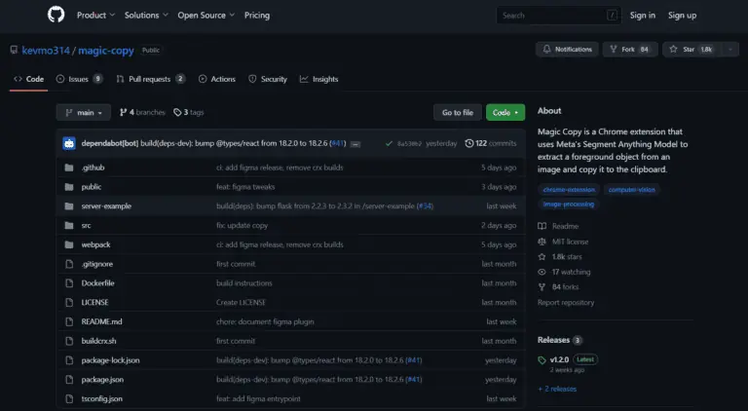
Task: Open the webpack folder
Action: 95,244
